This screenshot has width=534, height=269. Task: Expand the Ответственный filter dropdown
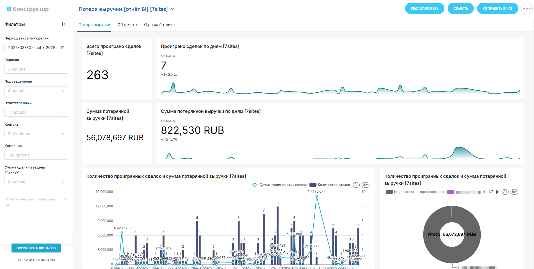click(x=36, y=112)
